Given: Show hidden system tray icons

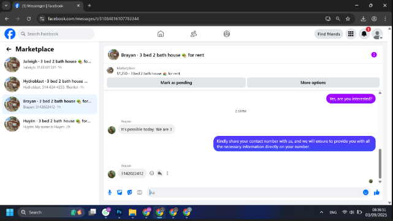Looking at the screenshot, I should coord(321,212).
